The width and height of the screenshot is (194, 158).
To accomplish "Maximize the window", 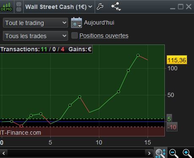I will click(180, 7).
